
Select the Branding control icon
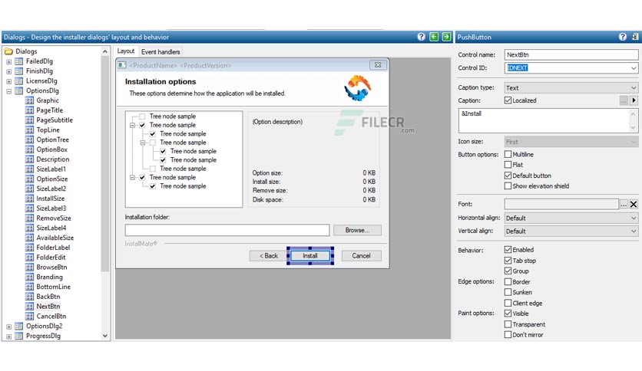[29, 277]
